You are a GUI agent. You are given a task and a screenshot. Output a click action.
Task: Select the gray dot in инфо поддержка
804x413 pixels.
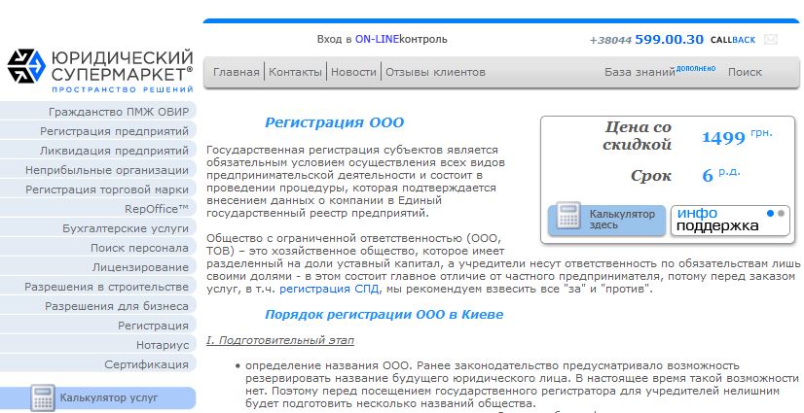(781, 214)
